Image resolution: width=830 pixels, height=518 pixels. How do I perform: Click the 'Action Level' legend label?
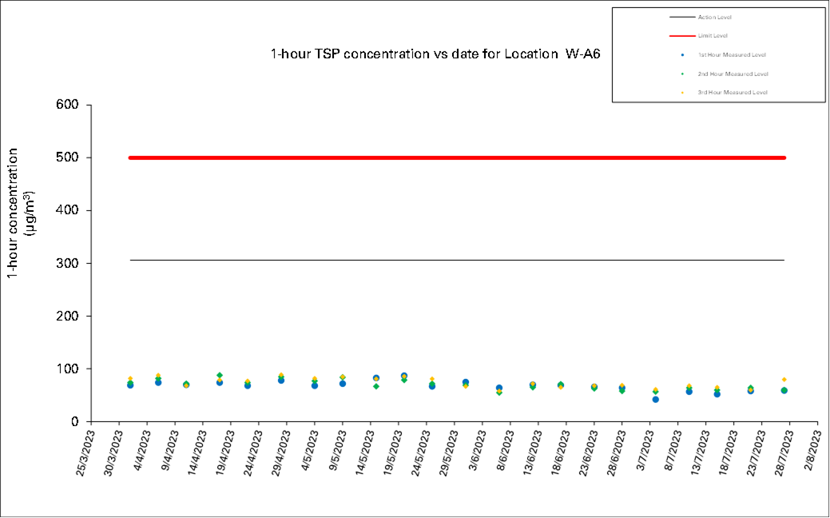point(714,17)
